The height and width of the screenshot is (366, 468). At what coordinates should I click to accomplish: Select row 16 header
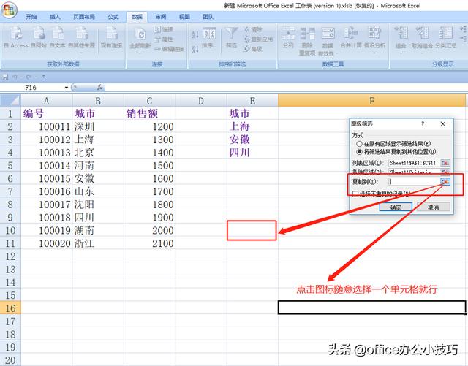[x=10, y=308]
